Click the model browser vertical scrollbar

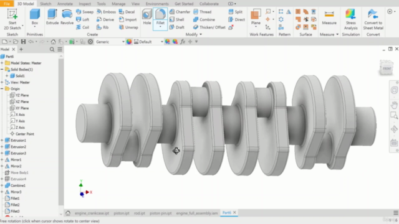61,132
